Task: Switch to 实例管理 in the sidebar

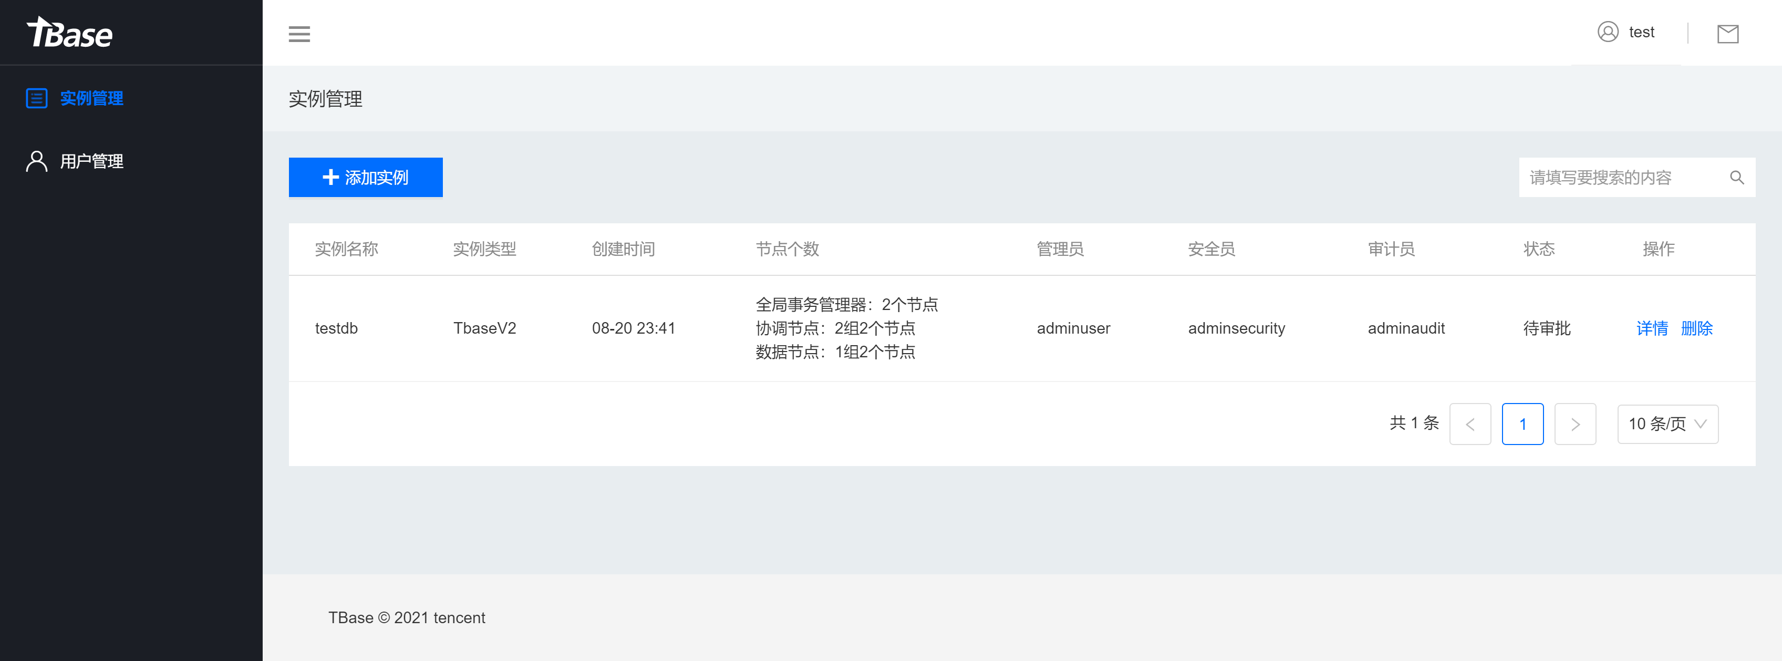Action: click(91, 98)
